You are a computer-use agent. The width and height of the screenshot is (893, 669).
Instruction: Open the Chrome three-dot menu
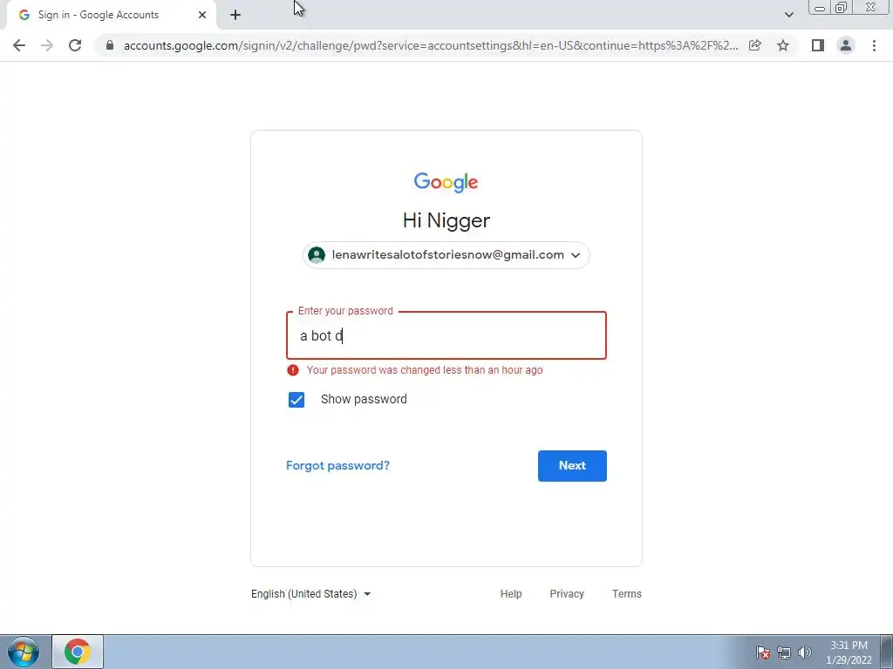pos(874,45)
